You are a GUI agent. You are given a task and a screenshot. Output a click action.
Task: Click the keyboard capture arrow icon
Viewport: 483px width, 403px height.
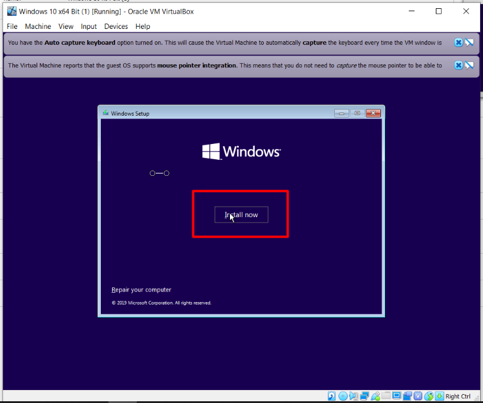(x=439, y=396)
